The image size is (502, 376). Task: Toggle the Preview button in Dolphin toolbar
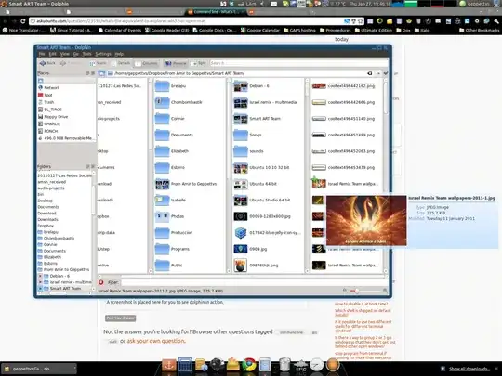(x=176, y=63)
